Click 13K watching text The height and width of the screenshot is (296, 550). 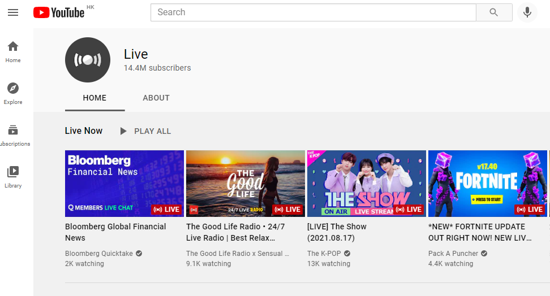click(329, 263)
